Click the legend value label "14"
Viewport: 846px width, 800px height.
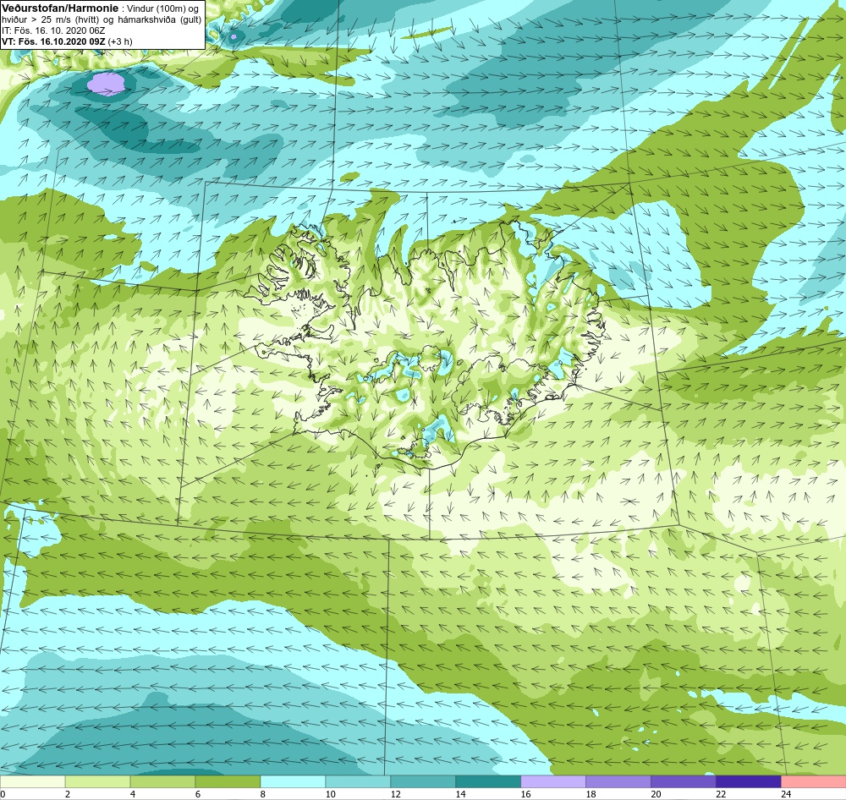[x=461, y=794]
